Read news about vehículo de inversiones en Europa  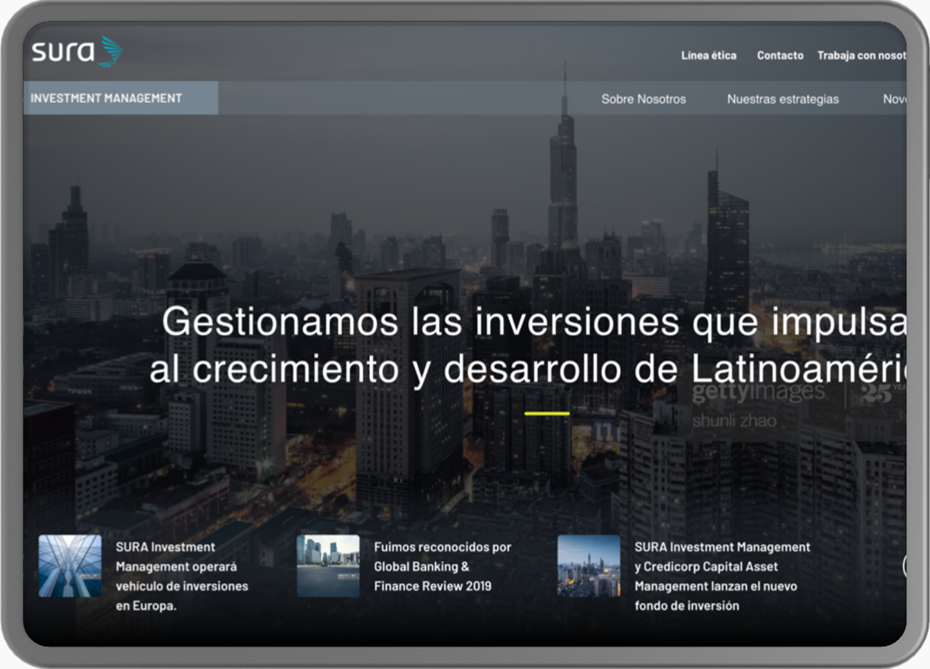[182, 576]
